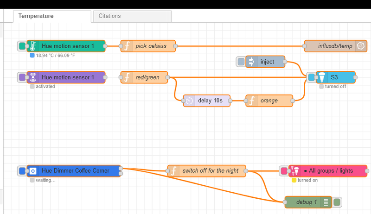Viewport: 371px width, 214px height.
Task: Select the red/green function node
Action: point(144,77)
